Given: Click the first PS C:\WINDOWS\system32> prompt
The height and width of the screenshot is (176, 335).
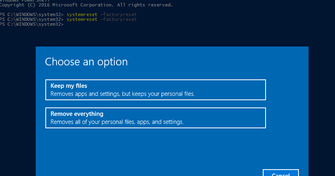Looking at the screenshot, I should (32, 15).
